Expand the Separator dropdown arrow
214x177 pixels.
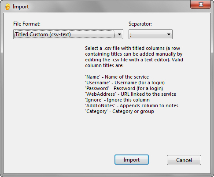[169, 34]
